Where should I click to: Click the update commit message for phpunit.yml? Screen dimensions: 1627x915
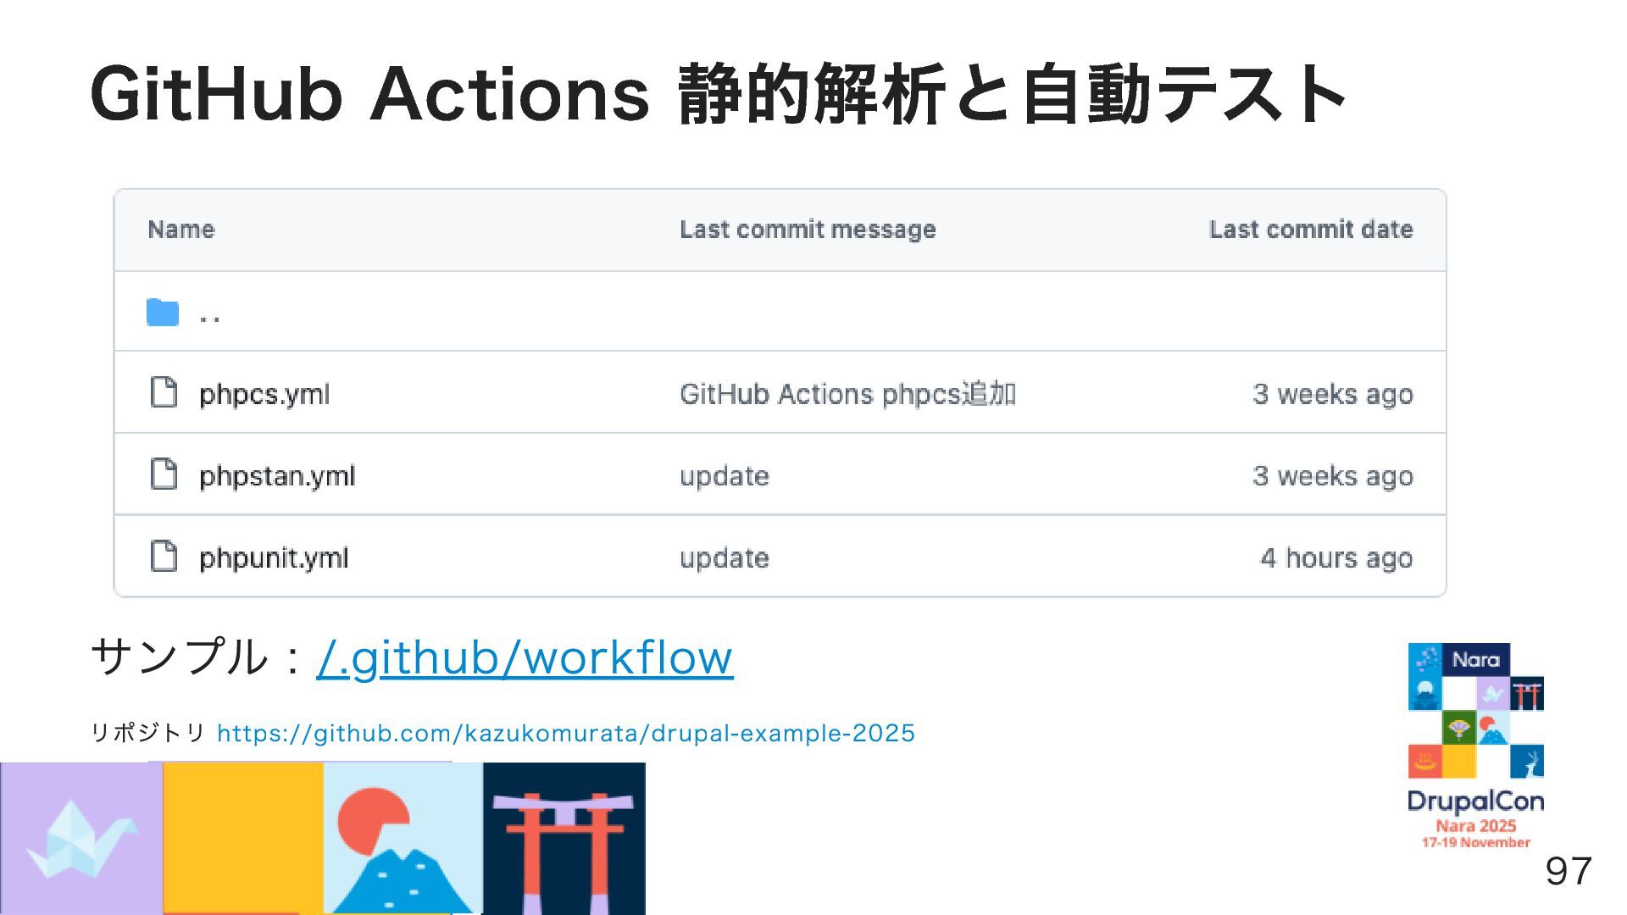point(724,558)
